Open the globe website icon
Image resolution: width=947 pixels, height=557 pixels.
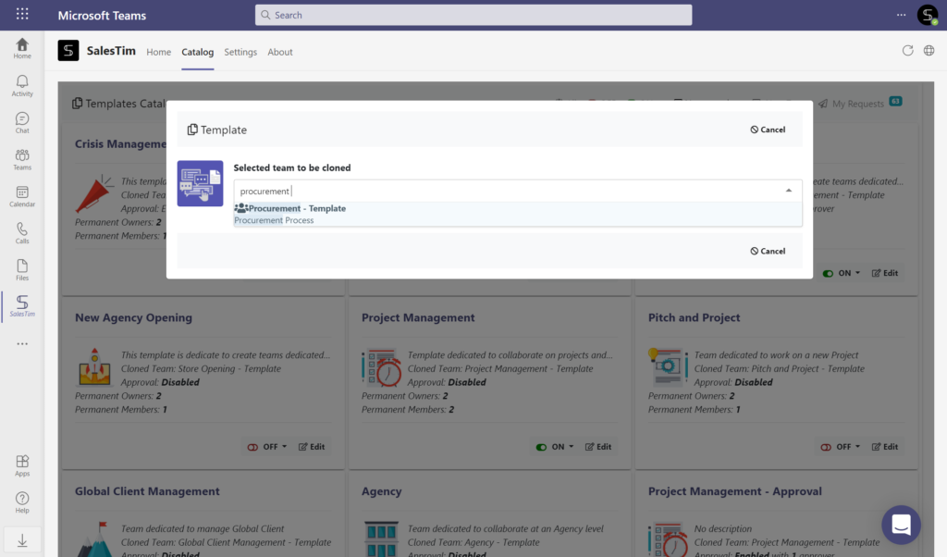pyautogui.click(x=929, y=51)
